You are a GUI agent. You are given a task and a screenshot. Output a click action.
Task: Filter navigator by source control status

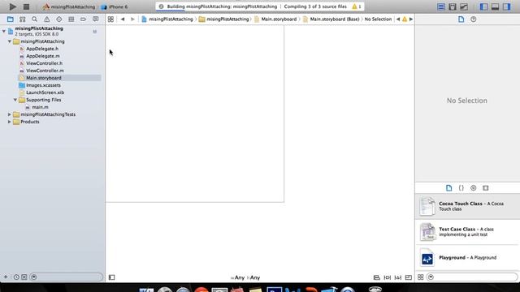[x=24, y=277]
